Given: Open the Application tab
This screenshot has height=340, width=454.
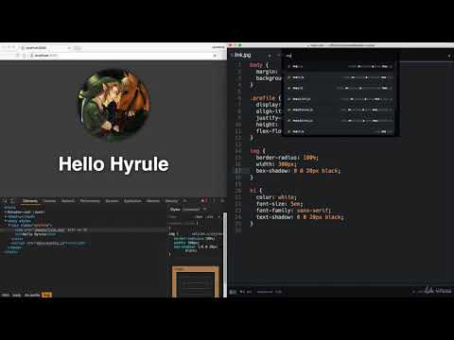Looking at the screenshot, I should 132,201.
